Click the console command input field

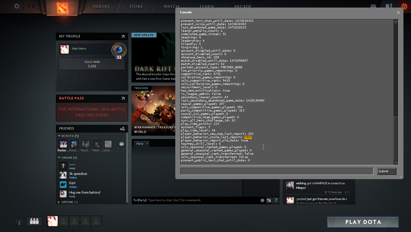point(277,171)
